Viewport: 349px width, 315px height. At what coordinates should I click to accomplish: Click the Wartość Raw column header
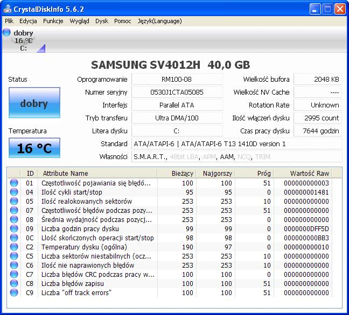(x=303, y=173)
